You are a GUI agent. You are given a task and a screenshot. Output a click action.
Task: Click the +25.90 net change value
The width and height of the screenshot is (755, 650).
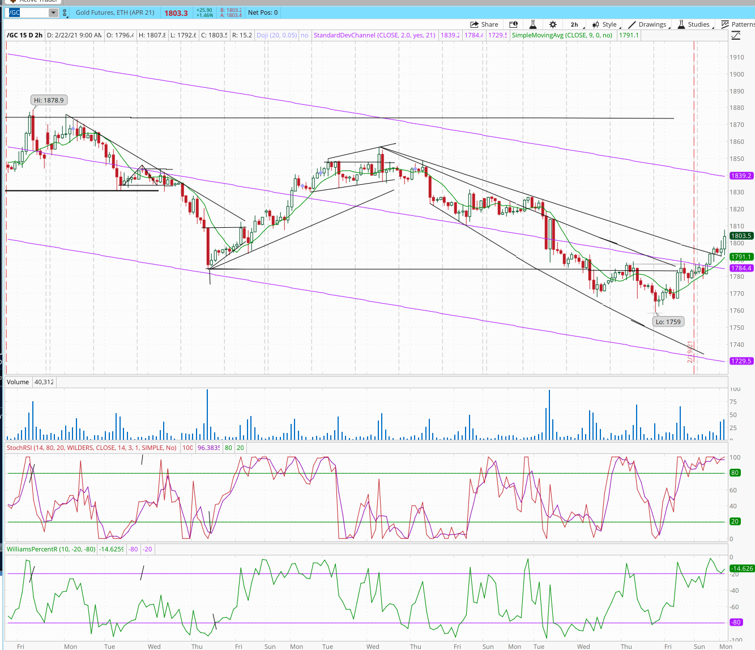tap(204, 10)
